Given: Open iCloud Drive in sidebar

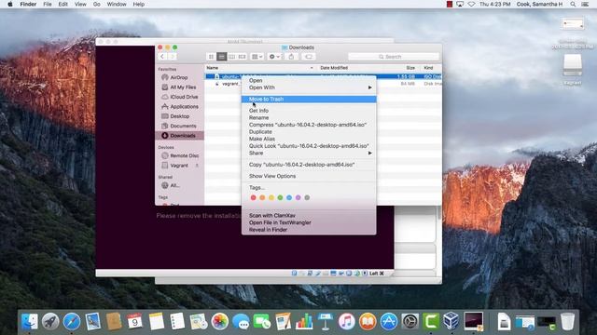Looking at the screenshot, I should coord(179,97).
